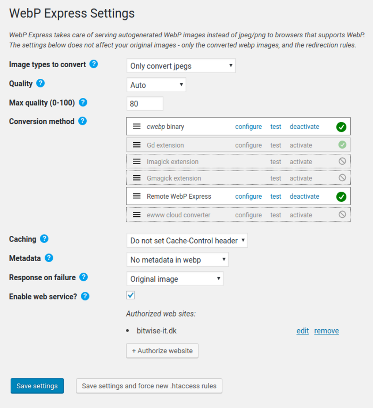Click the green checkmark on cwebp binary
The height and width of the screenshot is (408, 373).
coord(341,127)
